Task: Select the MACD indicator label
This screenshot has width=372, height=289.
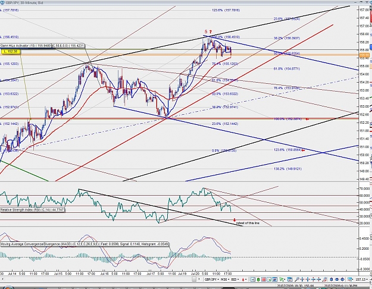Action: coord(85,244)
